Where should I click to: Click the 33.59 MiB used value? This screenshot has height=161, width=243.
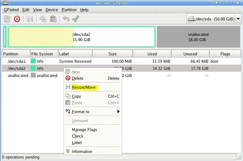coord(161,61)
